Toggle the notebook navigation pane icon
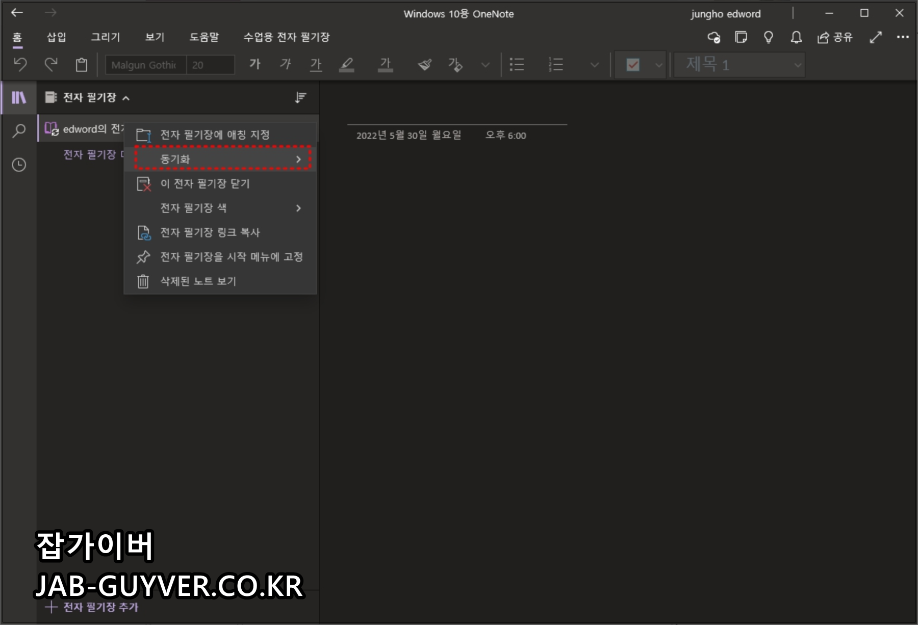This screenshot has width=918, height=625. pyautogui.click(x=19, y=97)
